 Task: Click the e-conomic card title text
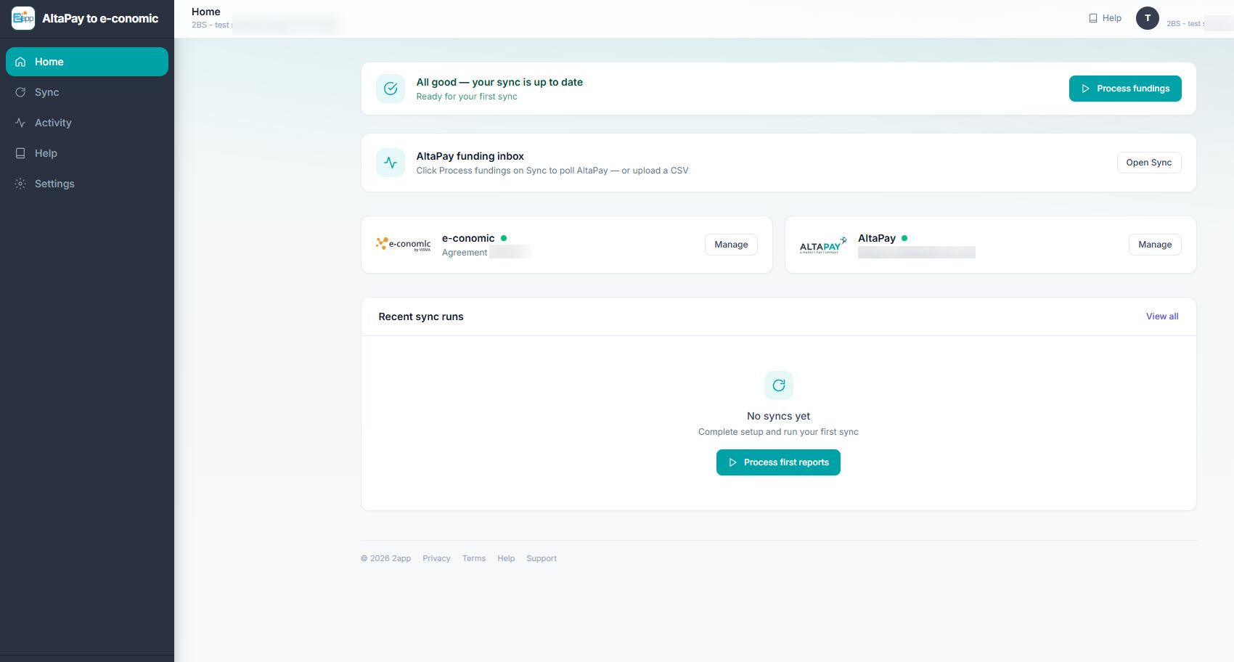(x=468, y=238)
